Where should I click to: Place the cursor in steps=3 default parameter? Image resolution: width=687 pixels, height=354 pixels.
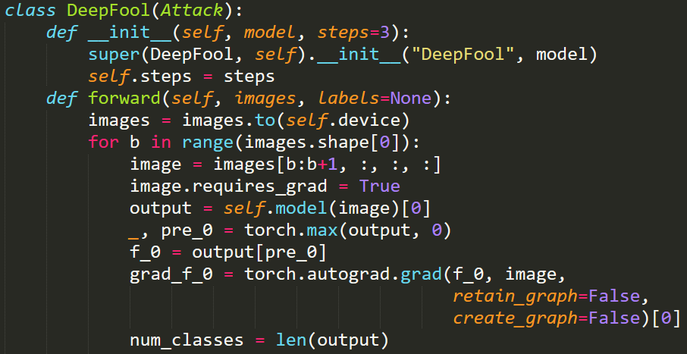353,33
